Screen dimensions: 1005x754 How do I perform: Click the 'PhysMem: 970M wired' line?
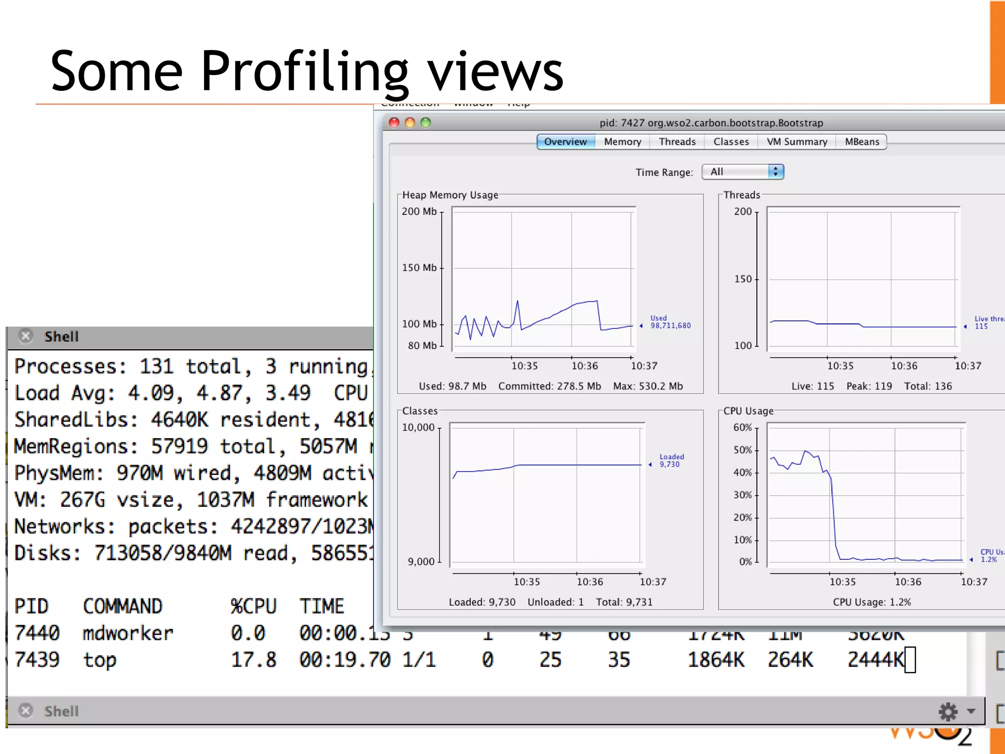click(x=193, y=473)
